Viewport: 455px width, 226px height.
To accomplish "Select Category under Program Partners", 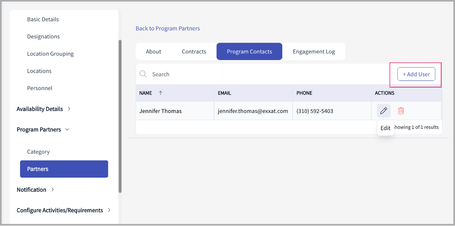I will pos(38,152).
